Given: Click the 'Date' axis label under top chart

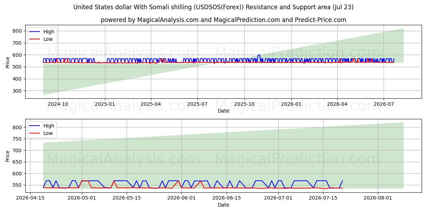Looking at the screenshot, I should (223, 111).
